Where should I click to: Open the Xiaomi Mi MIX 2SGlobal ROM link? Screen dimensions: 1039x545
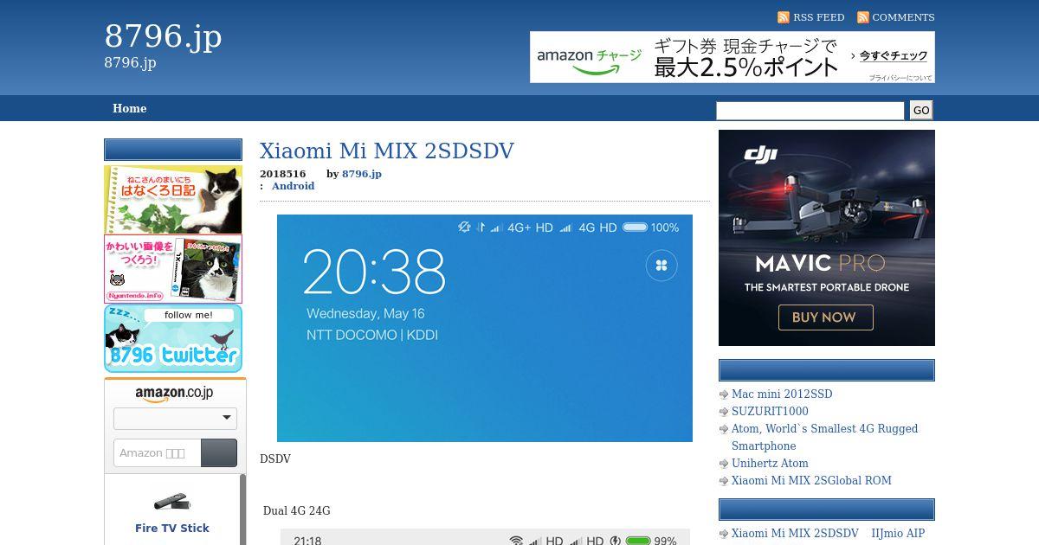click(x=811, y=480)
